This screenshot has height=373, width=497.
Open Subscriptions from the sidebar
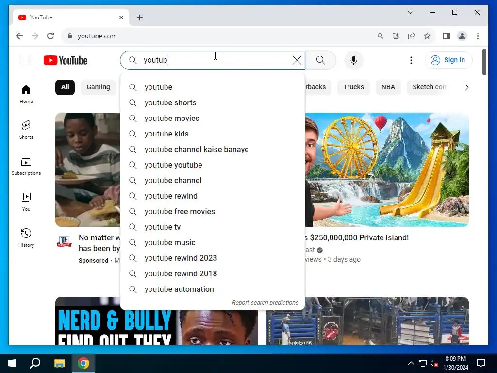(26, 166)
